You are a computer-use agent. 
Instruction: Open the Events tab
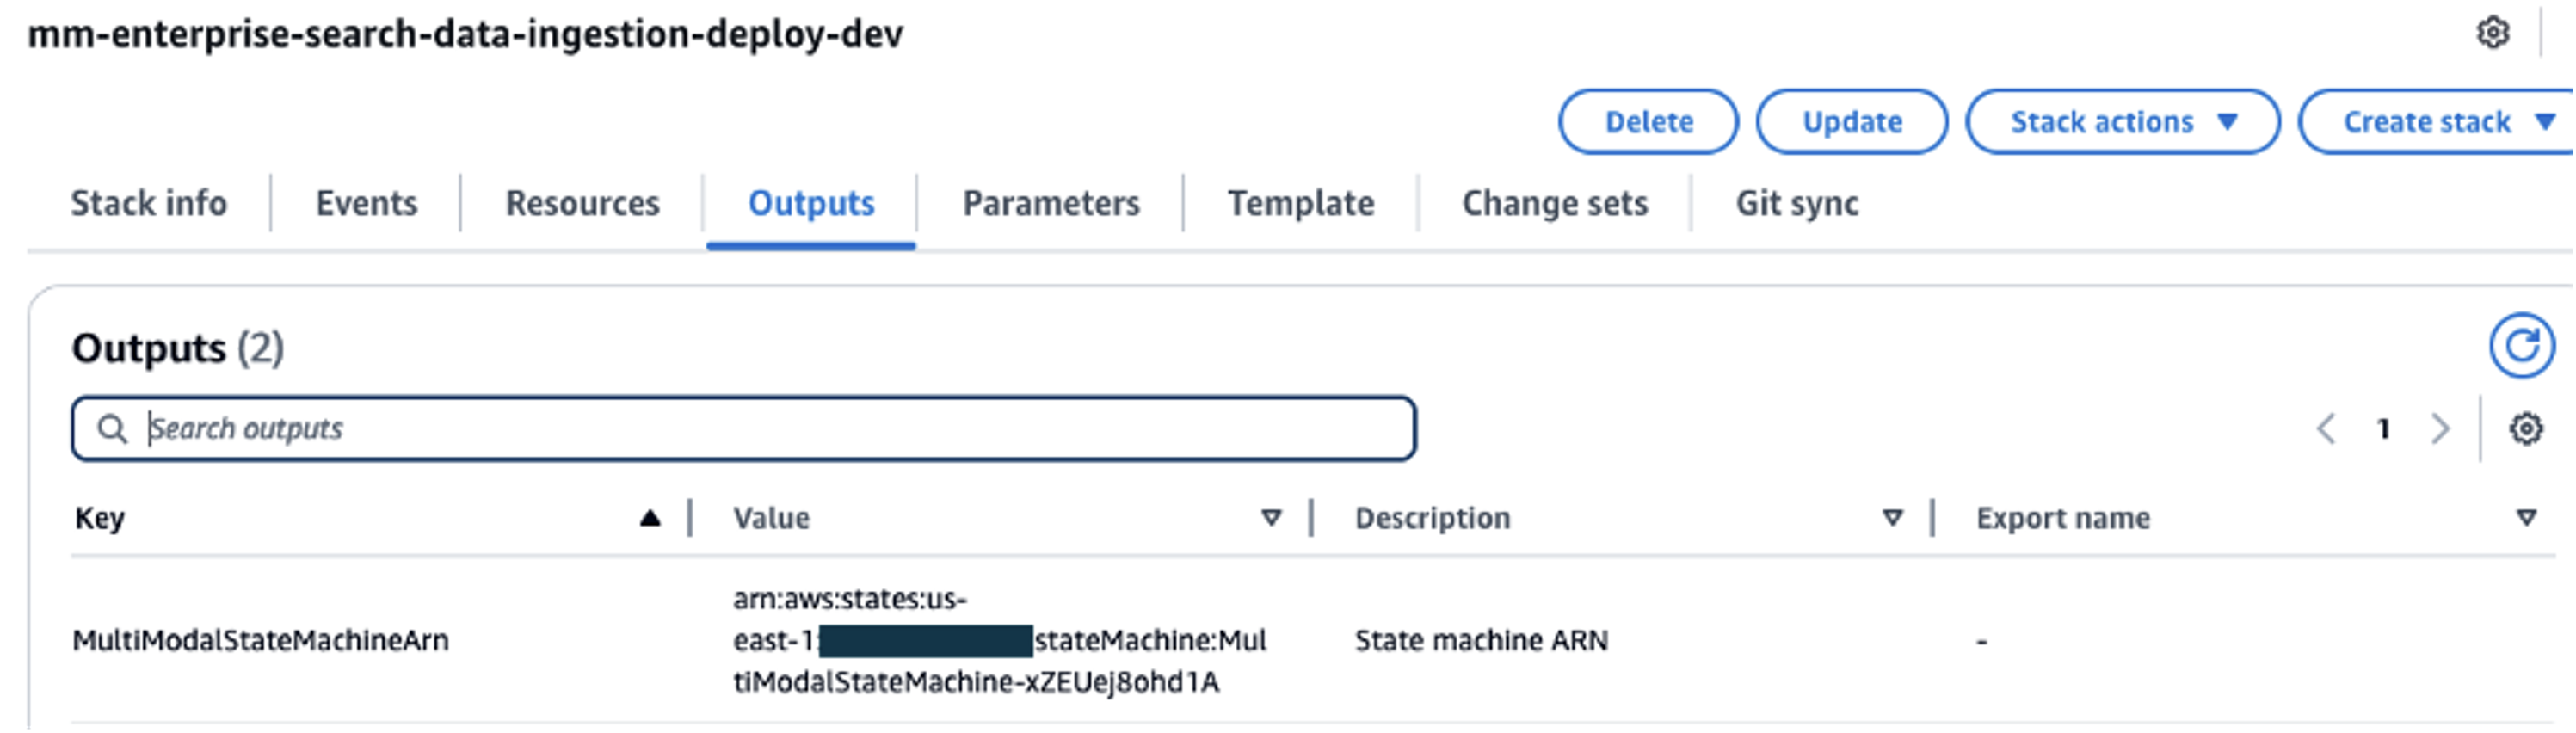point(366,203)
